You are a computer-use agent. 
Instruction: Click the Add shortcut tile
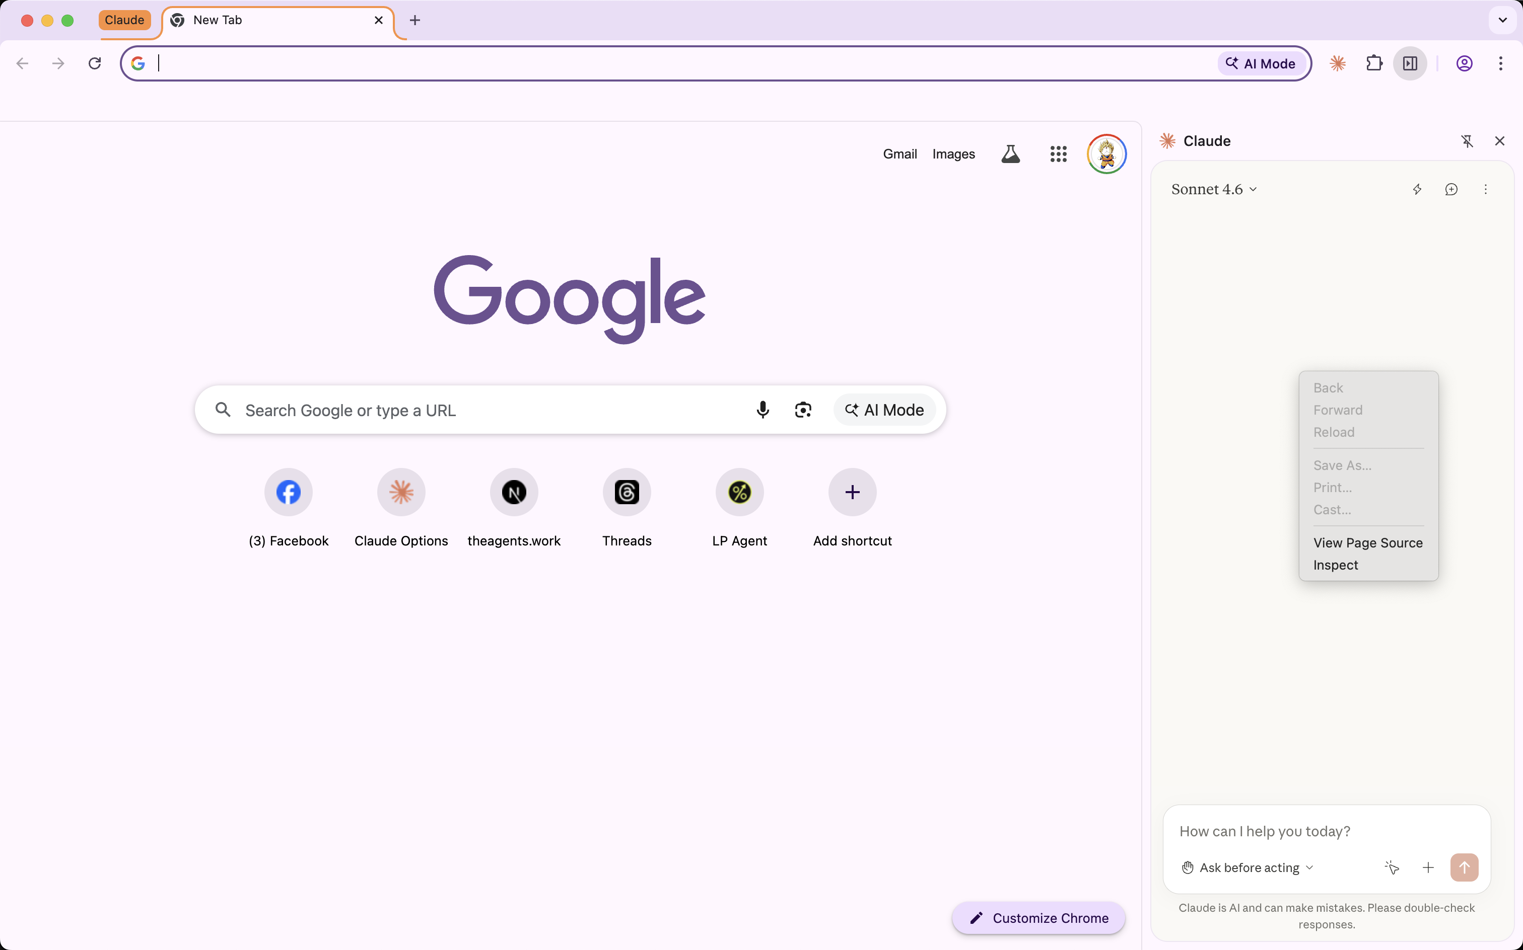coord(852,508)
